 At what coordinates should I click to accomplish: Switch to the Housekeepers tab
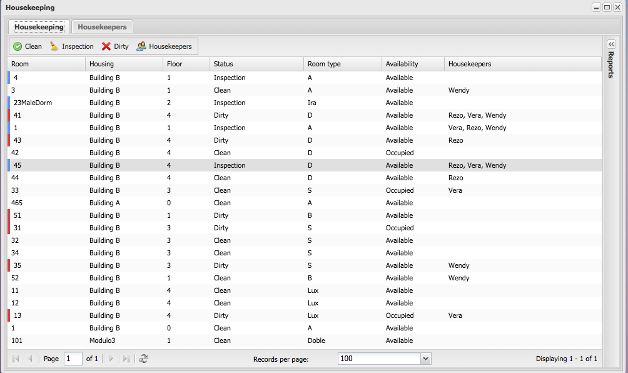tap(102, 27)
